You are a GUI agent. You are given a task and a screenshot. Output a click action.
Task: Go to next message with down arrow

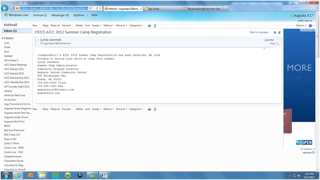(275, 32)
